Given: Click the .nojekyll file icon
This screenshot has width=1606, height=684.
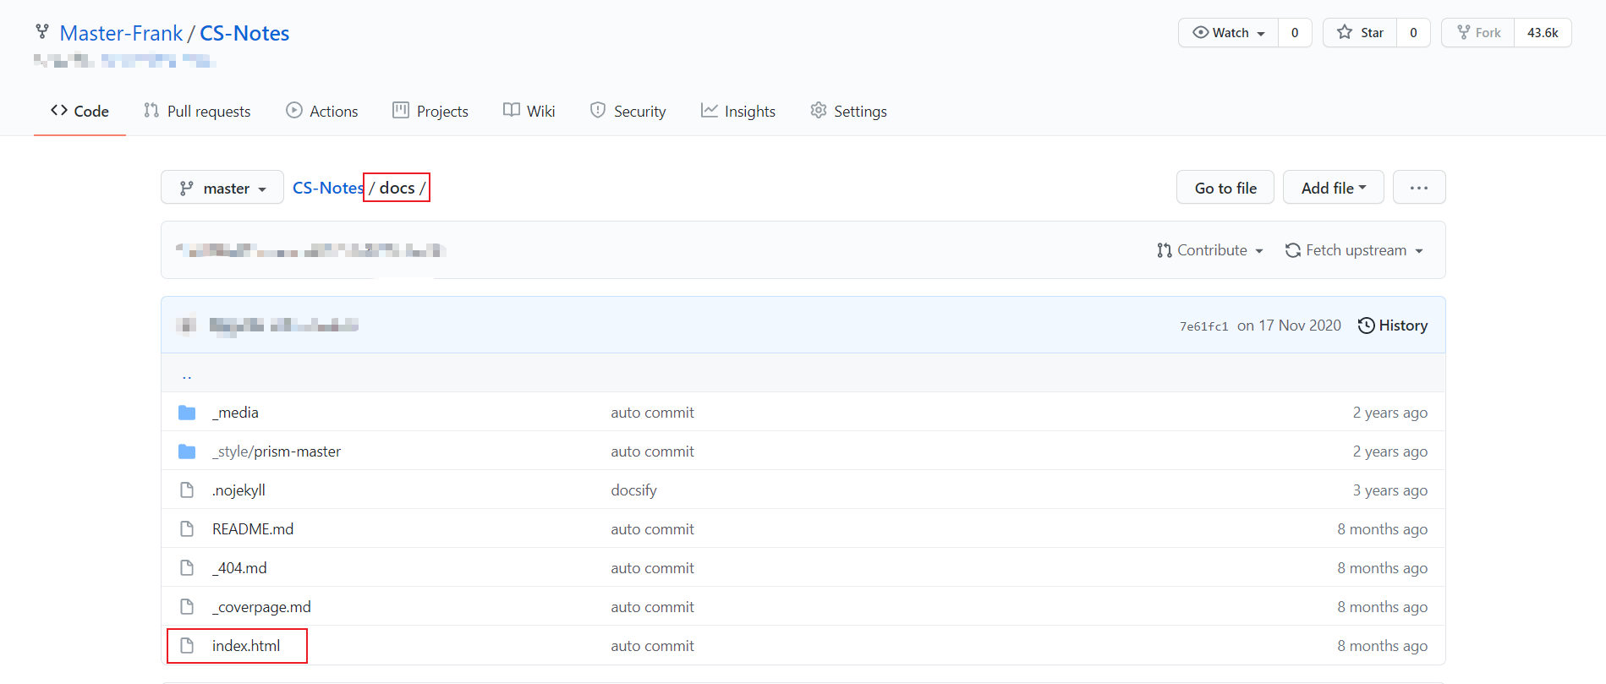Looking at the screenshot, I should [x=187, y=490].
